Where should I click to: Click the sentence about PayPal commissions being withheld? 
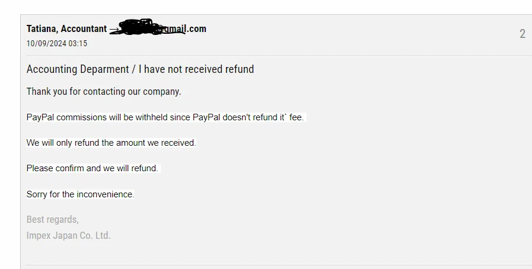click(x=165, y=117)
